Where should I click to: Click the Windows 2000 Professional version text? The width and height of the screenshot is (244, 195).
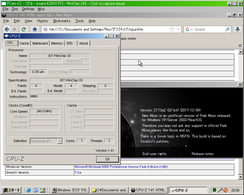(121, 167)
